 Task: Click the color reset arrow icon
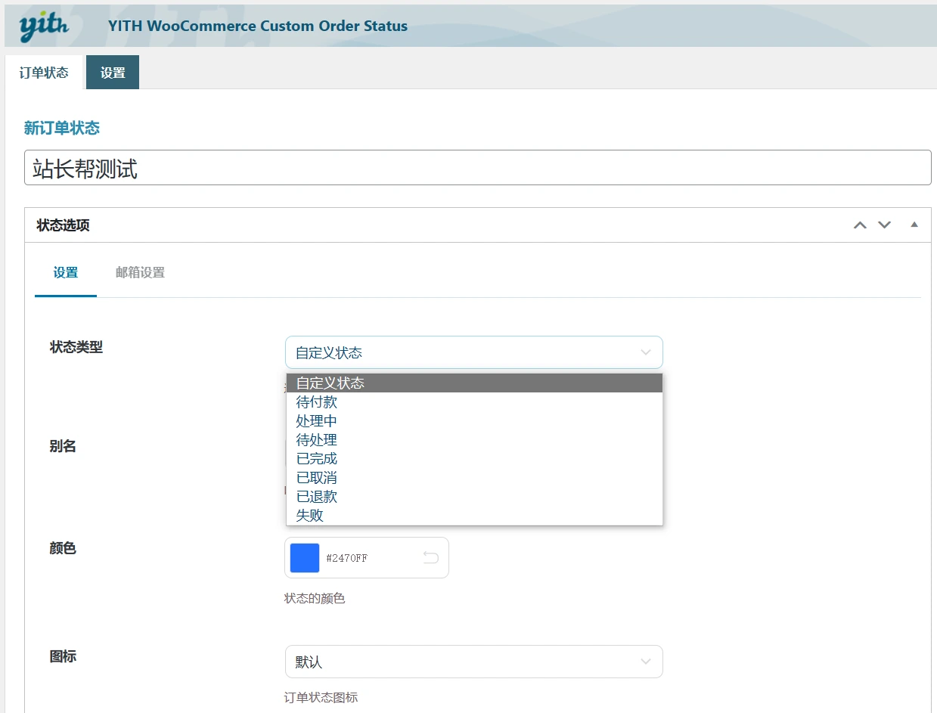click(x=430, y=558)
